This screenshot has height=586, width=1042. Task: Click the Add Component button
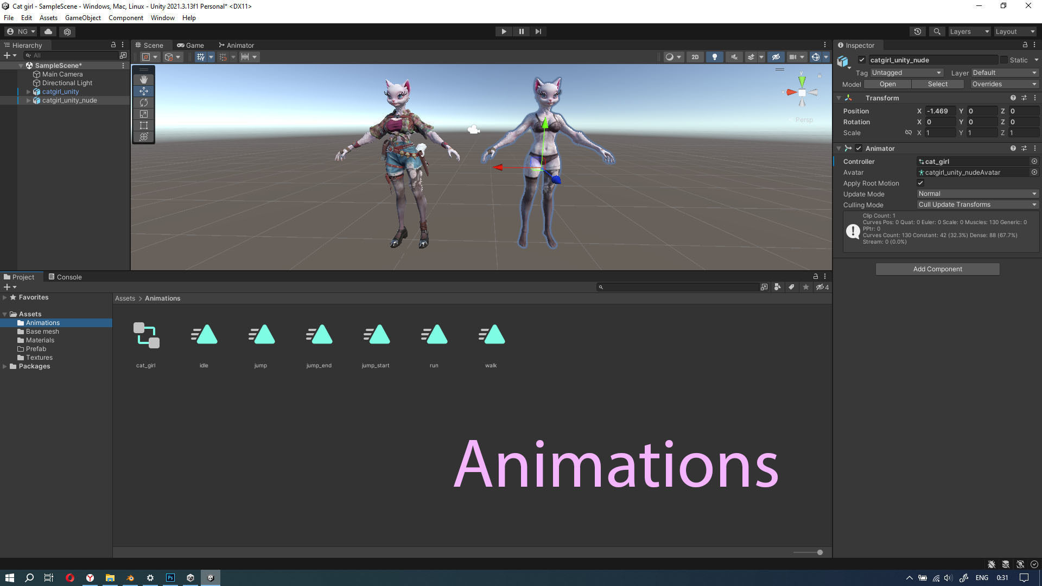click(937, 269)
